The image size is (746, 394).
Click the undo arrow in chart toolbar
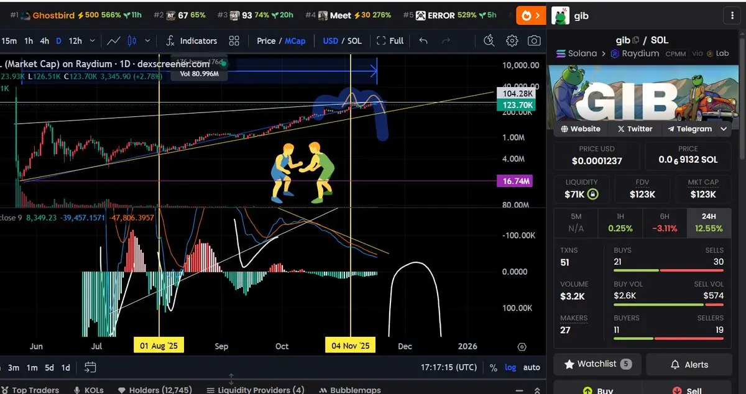[x=423, y=41]
